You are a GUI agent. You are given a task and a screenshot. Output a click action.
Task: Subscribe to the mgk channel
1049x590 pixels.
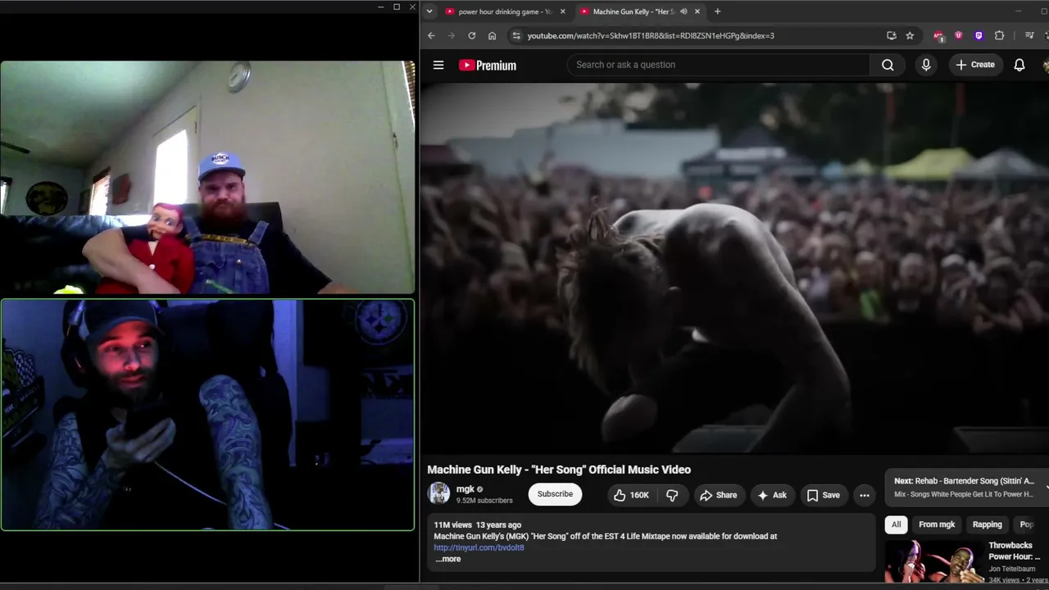555,494
